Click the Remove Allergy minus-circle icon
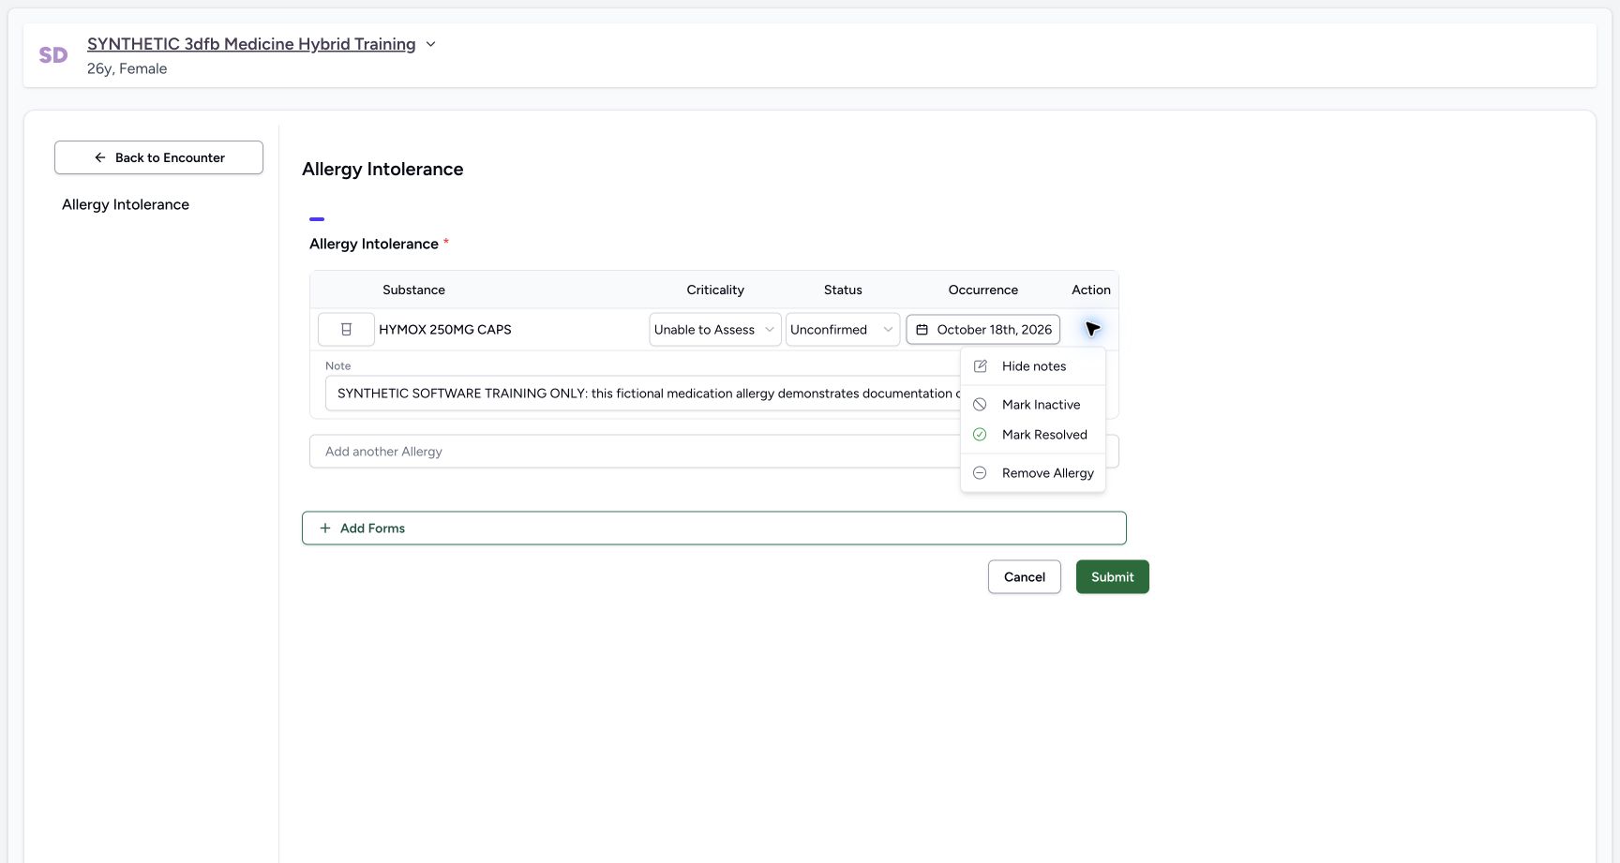Screen dimensions: 1620x863 tap(980, 473)
